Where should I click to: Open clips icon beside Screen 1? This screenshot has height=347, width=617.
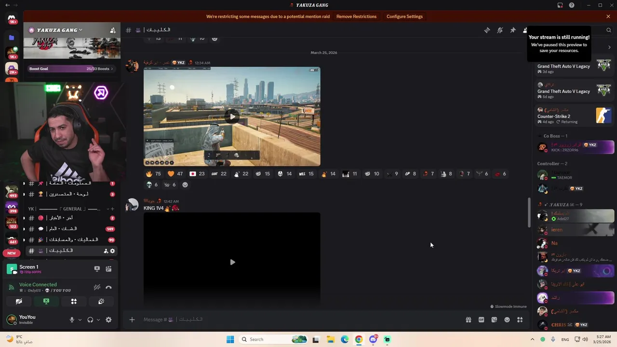tap(108, 269)
